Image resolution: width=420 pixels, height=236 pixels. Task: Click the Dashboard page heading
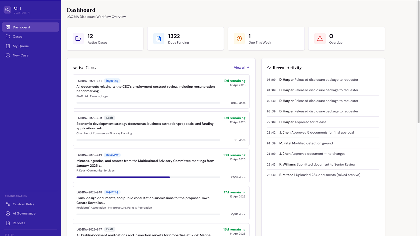pyautogui.click(x=81, y=10)
